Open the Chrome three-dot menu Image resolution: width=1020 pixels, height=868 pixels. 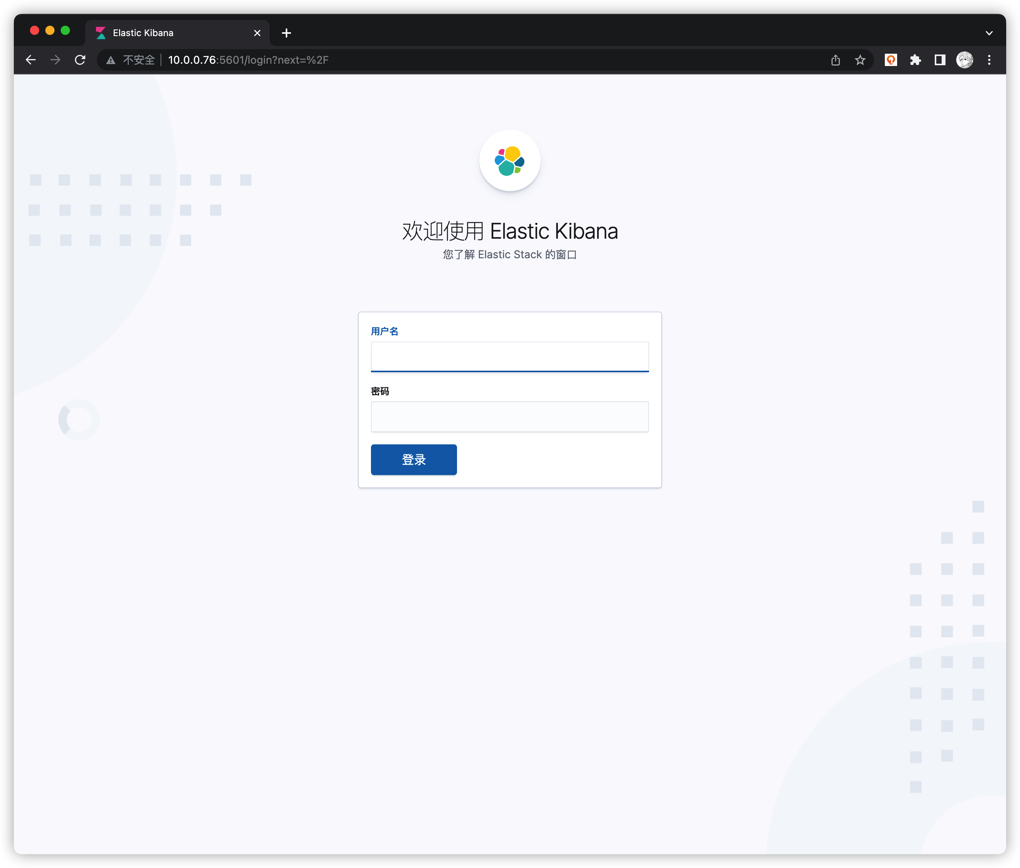pyautogui.click(x=989, y=60)
